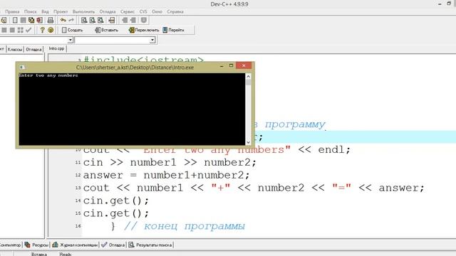Open the Журнал компиляции bottom tab
The height and width of the screenshot is (256, 456).
click(x=75, y=245)
